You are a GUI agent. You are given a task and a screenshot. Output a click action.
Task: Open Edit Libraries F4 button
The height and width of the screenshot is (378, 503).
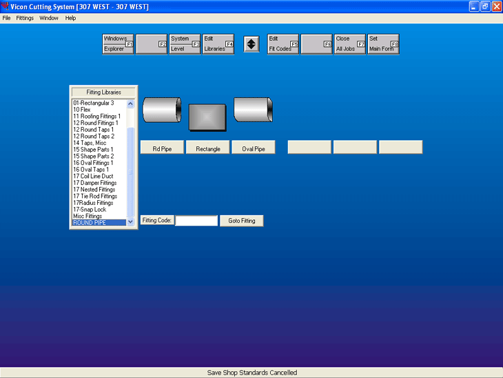click(218, 44)
